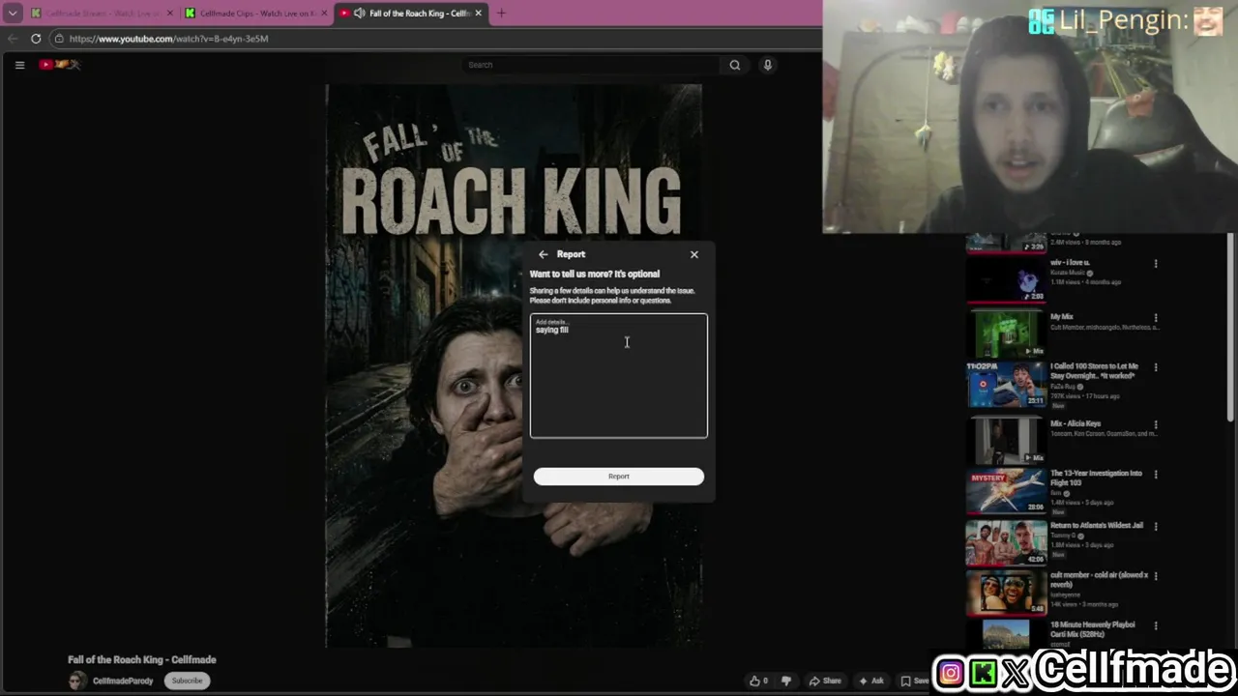The height and width of the screenshot is (696, 1238).
Task: Open options for Atlanta's Wildest Jail video
Action: point(1156,527)
